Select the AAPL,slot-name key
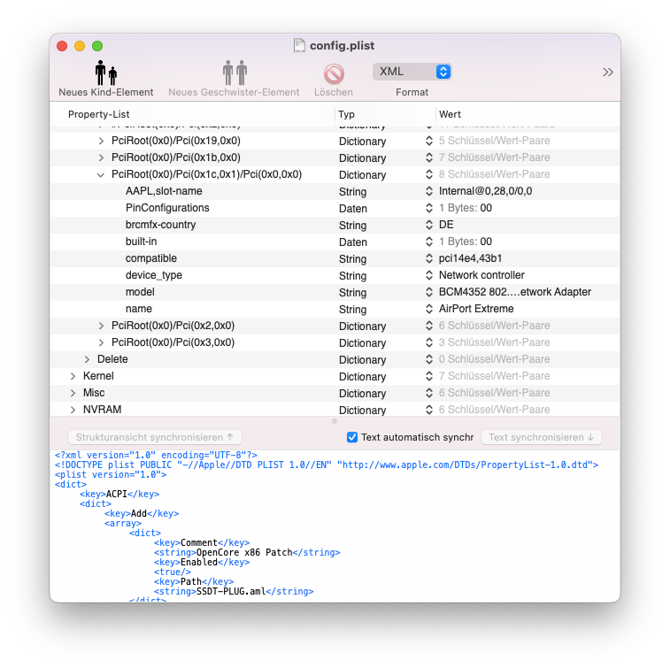This screenshot has width=670, height=668. click(x=164, y=191)
